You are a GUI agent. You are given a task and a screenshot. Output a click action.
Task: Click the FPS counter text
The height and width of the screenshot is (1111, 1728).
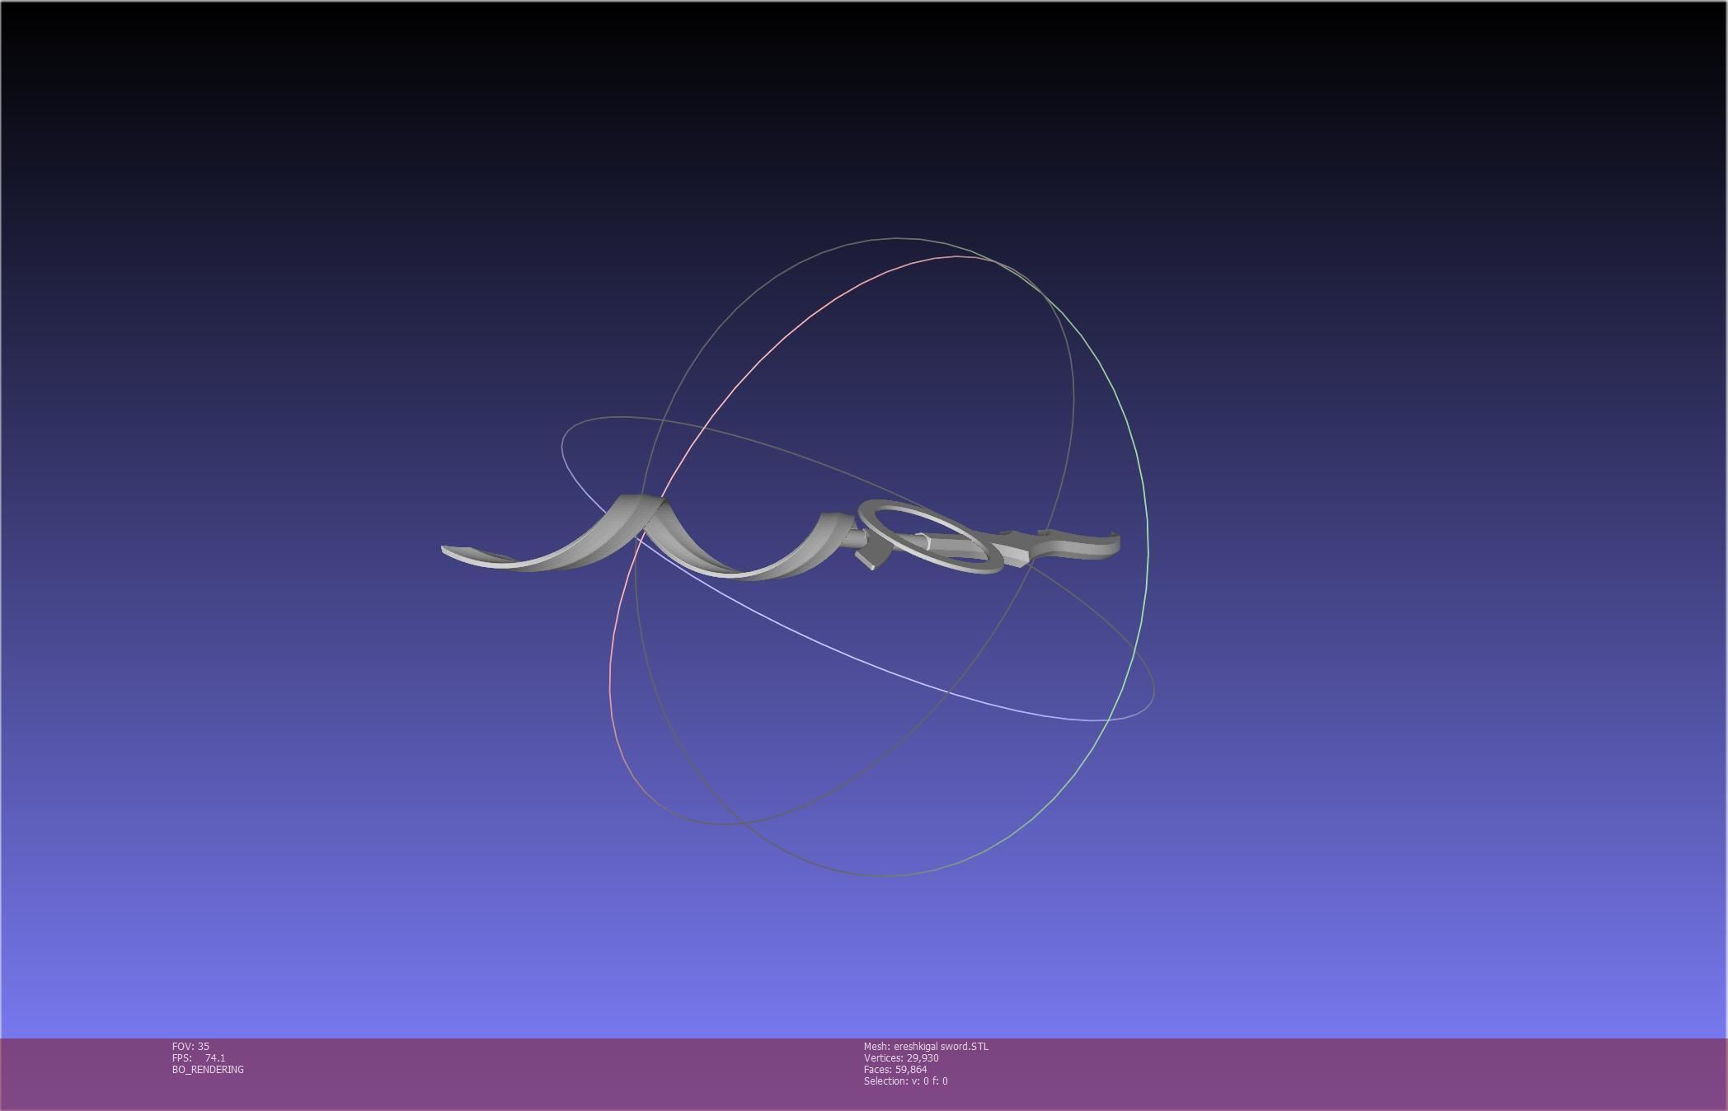(199, 1057)
